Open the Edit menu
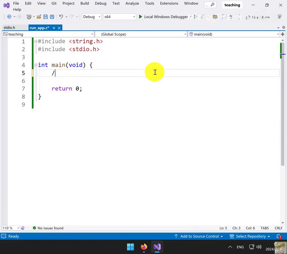Viewport: 287px width, 254px height. click(x=28, y=3)
